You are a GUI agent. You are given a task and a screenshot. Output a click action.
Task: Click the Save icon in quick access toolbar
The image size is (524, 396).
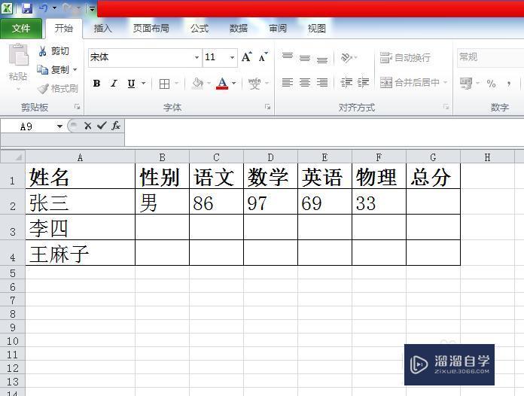[x=27, y=8]
